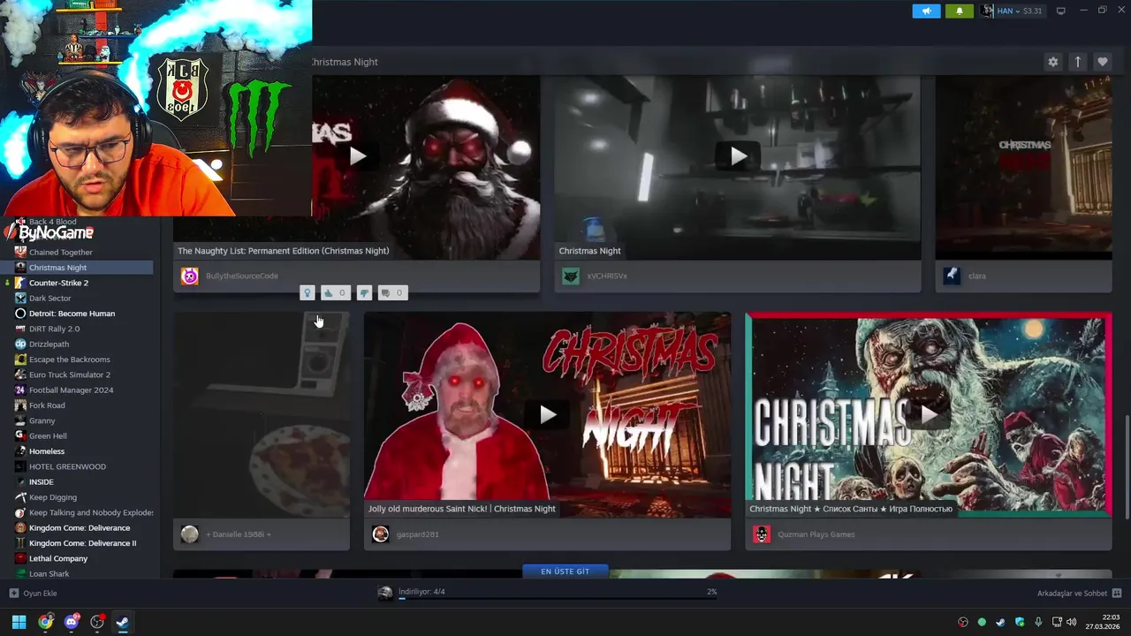Open Arkadaşlar ve Sohbet friends chat

pos(1079,594)
